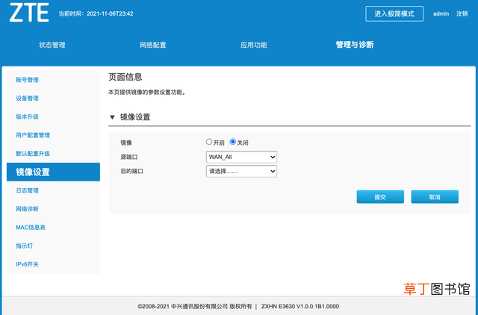
Task: Open IPv6开关 in the sidebar
Action: click(27, 264)
